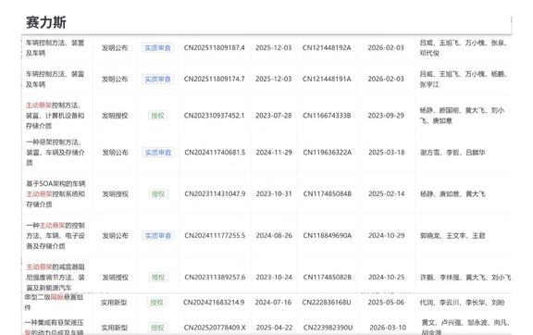Click the inventors cell in the CN118849690A row

[452, 236]
